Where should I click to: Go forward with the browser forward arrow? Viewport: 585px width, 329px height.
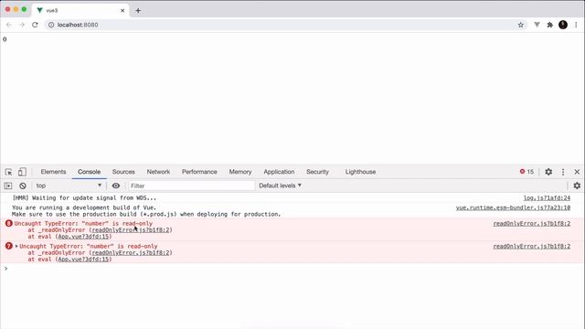(x=22, y=25)
